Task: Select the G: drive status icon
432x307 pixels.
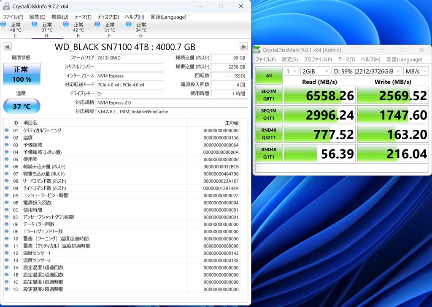Action: point(128,24)
